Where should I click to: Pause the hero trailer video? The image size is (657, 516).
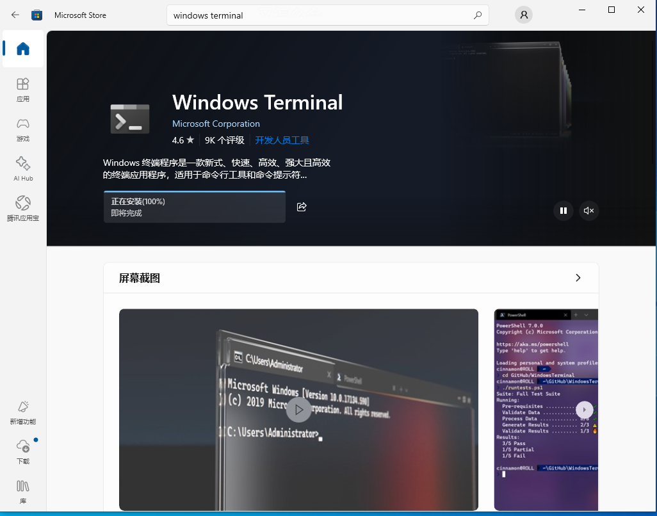(x=564, y=211)
